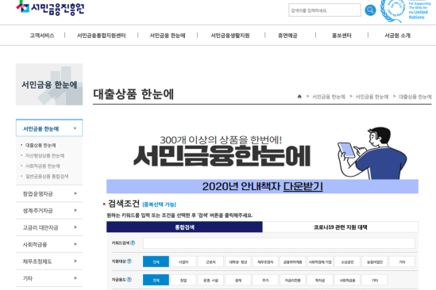
Task: Collapse the 서민금융 한눈에 sidebar menu
Action: tap(49, 128)
